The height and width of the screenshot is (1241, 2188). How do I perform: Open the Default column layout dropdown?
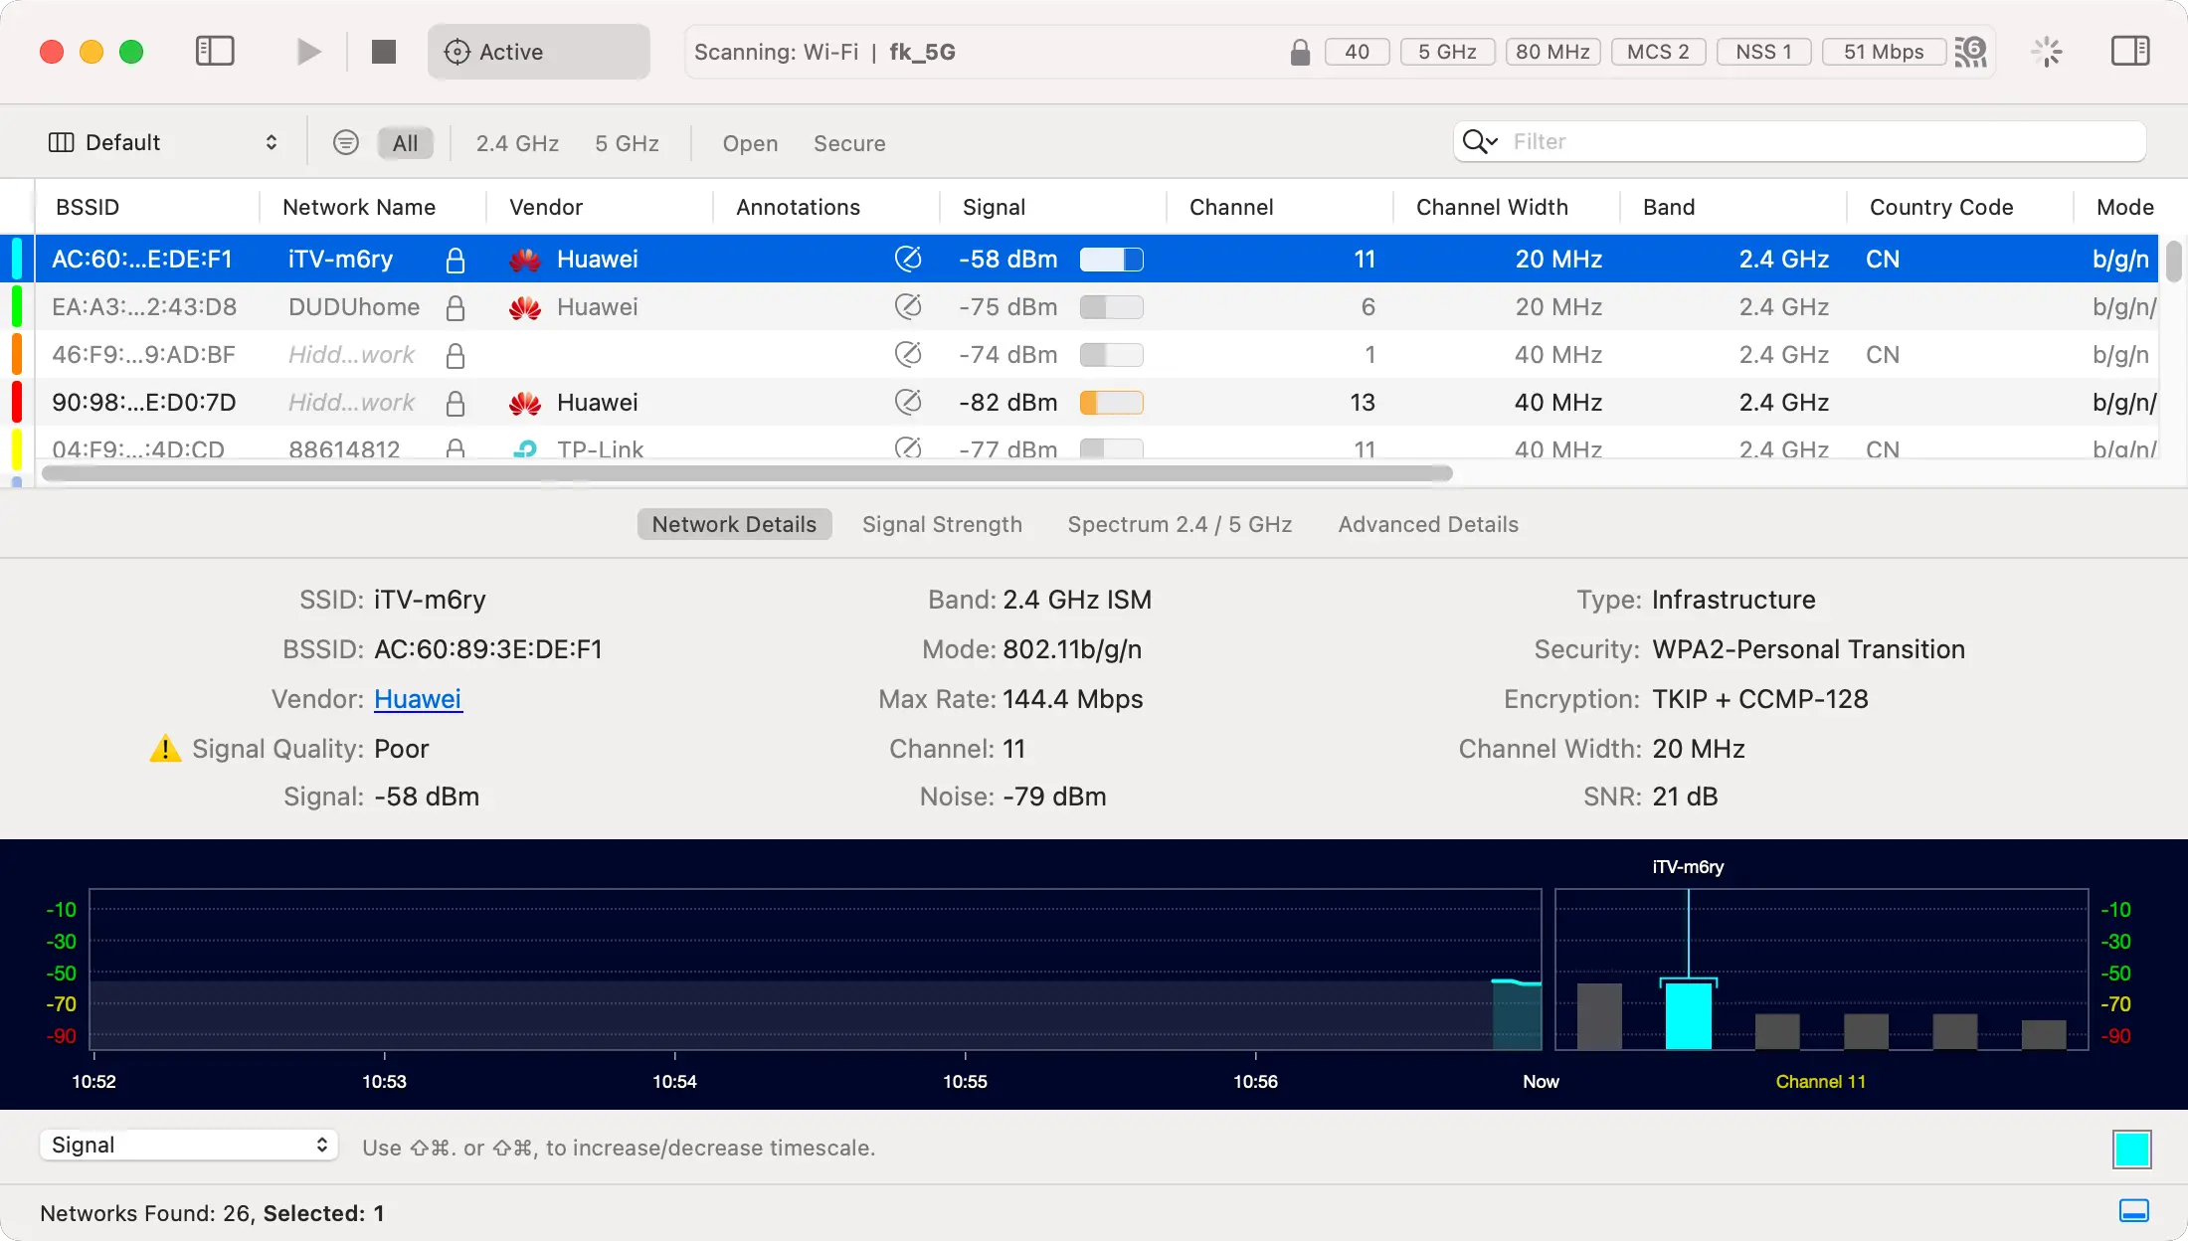coord(162,143)
